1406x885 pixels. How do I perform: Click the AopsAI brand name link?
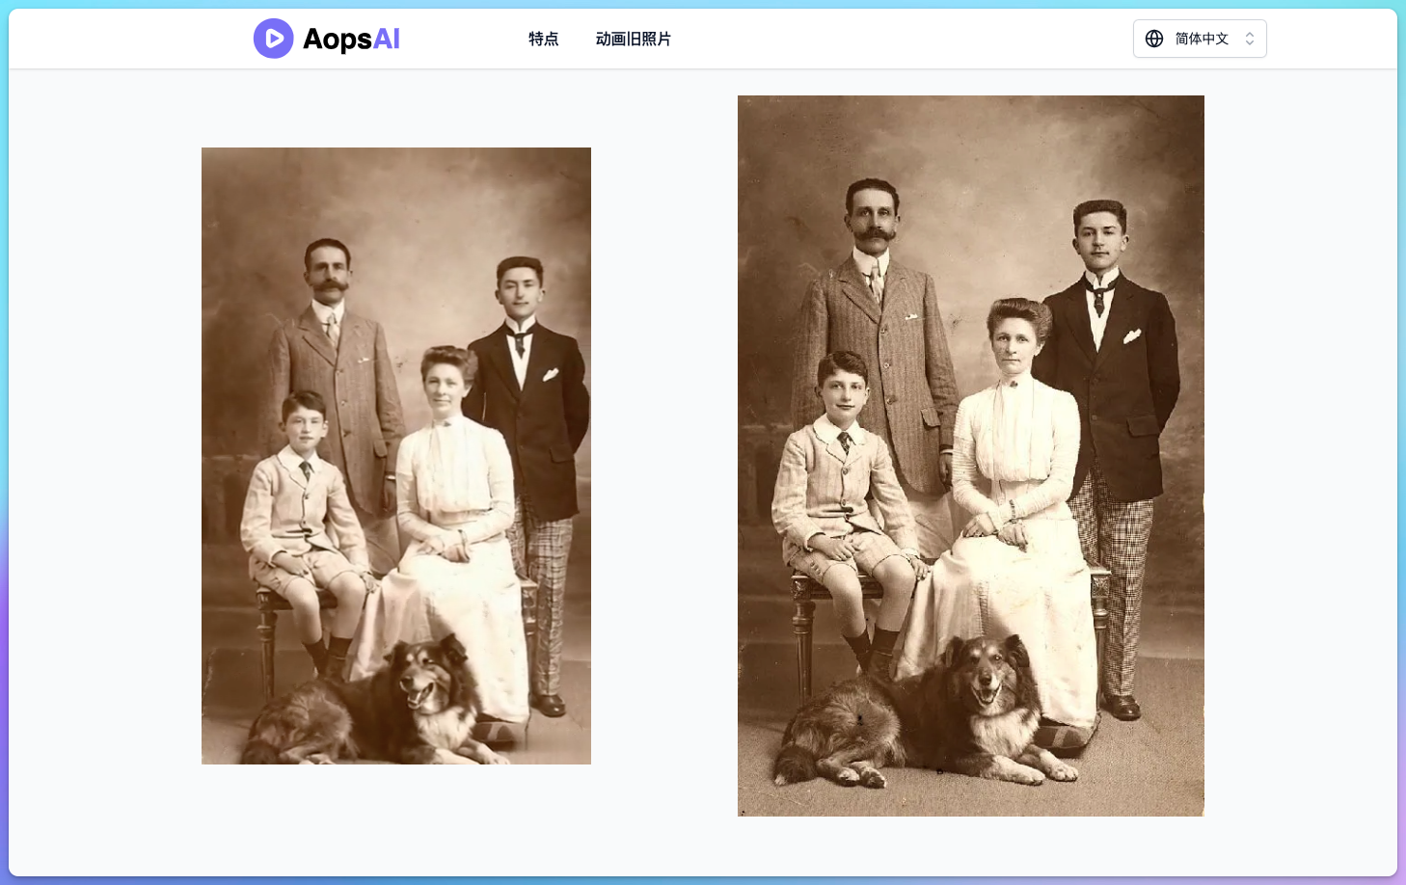[x=351, y=39]
